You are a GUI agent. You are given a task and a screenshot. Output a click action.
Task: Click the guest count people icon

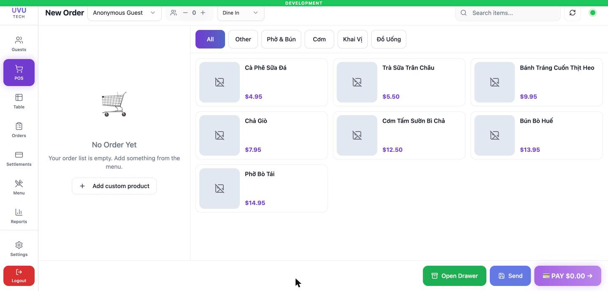click(174, 13)
